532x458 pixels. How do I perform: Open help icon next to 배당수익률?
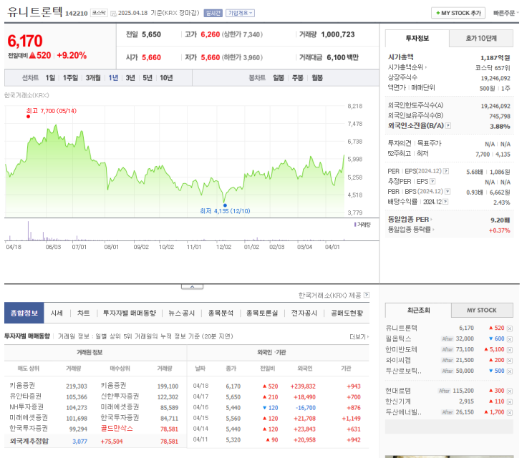tap(445, 202)
